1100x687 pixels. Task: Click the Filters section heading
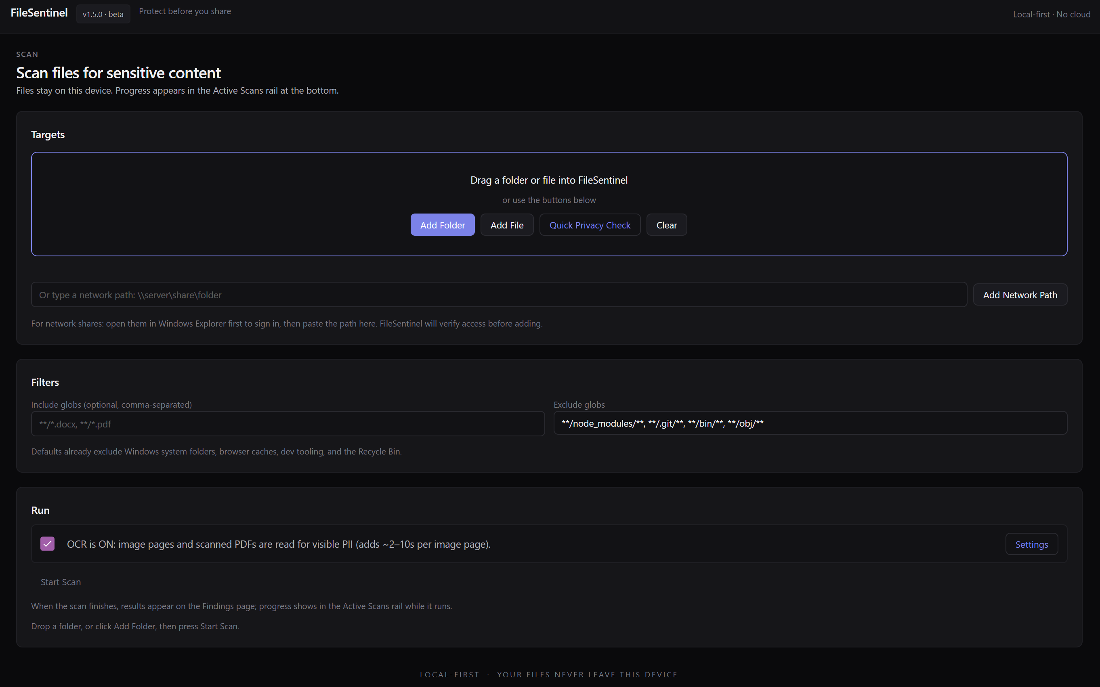45,382
